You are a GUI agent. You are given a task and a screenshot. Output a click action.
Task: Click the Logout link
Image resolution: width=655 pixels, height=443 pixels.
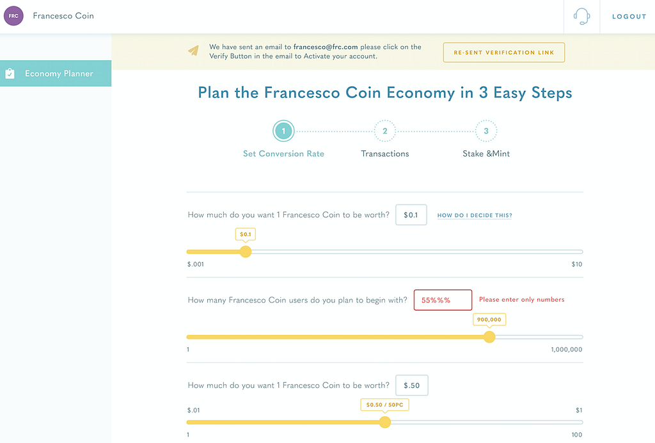coord(629,17)
